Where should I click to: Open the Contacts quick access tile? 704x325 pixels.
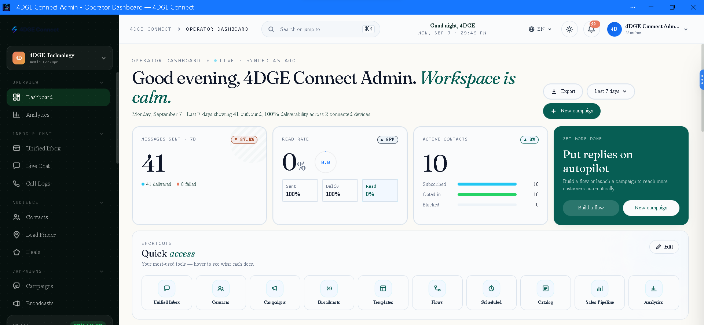click(221, 292)
